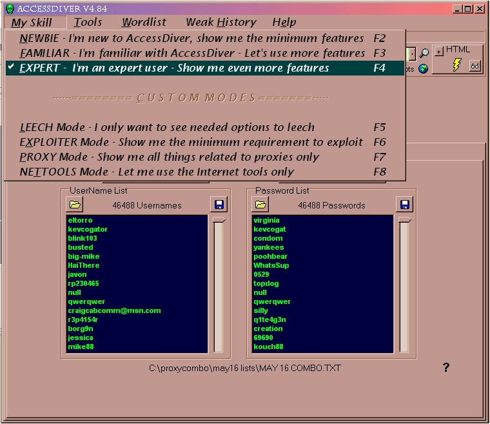
Task: Select password kouch88
Action: (268, 347)
